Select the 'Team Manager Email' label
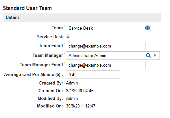 41,65
